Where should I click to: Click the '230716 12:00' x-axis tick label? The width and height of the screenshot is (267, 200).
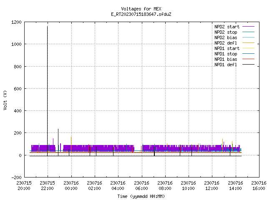tap(212, 186)
